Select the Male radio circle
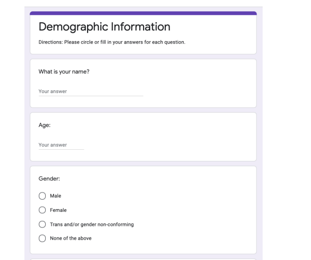This screenshot has width=311, height=260. (x=42, y=196)
